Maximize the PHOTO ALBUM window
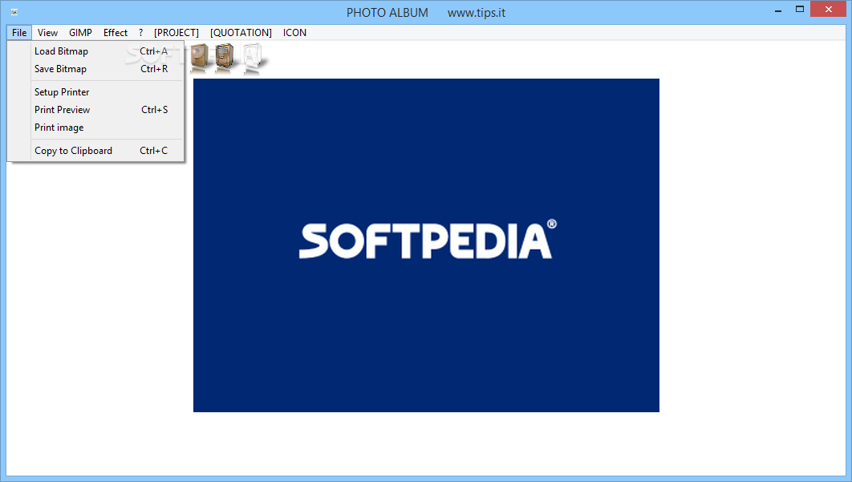The width and height of the screenshot is (852, 482). click(800, 10)
